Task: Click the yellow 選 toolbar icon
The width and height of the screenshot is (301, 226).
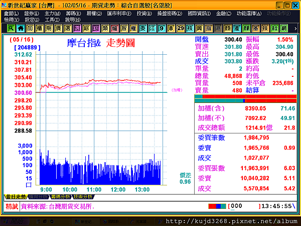Action: point(68,29)
